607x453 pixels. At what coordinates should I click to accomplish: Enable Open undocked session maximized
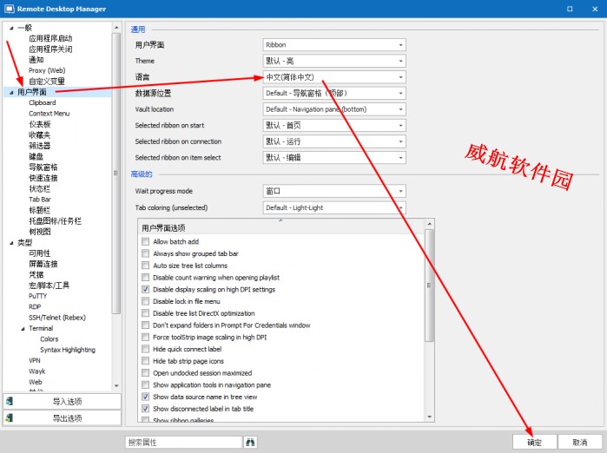tap(146, 373)
